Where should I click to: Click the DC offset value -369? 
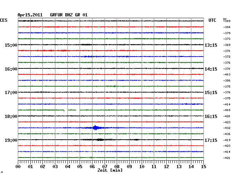tap(227, 45)
